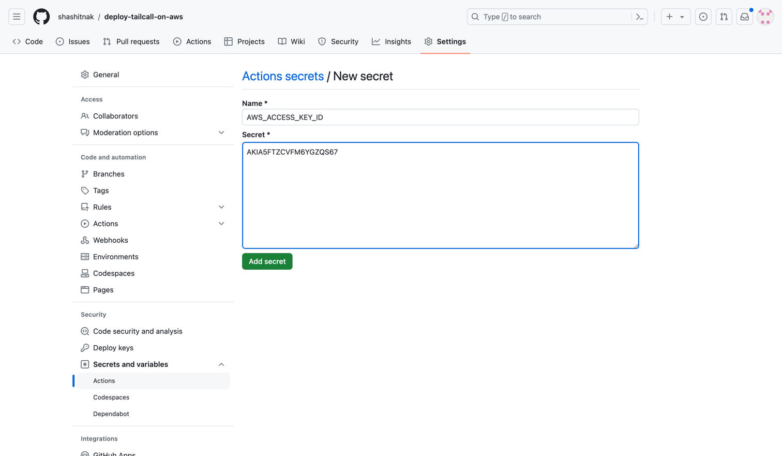Viewport: 782px width, 456px height.
Task: Click the user avatar icon
Action: point(765,17)
